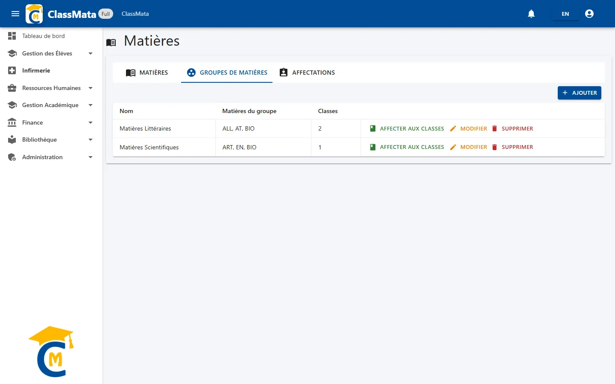Affecter aux classes for Matières Littéraires

pos(407,128)
